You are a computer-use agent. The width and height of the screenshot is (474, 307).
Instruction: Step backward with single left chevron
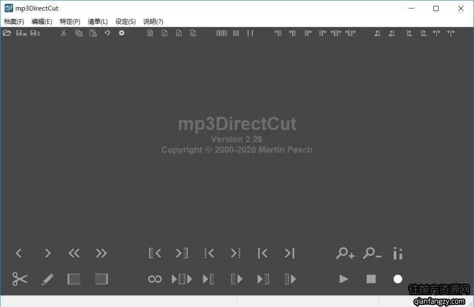[19, 253]
